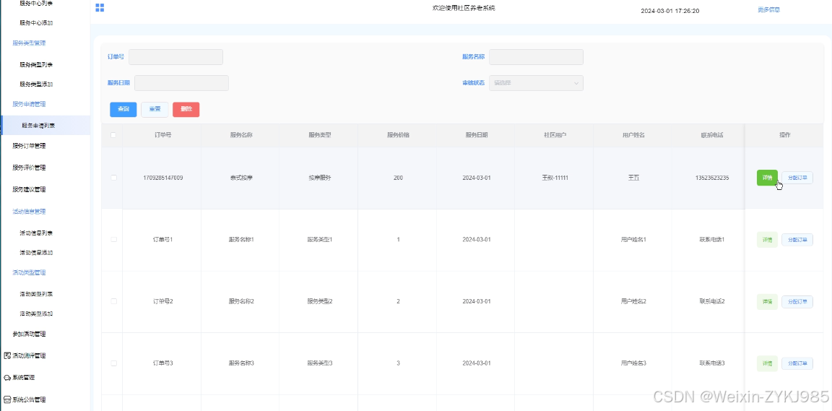Image resolution: width=832 pixels, height=411 pixels.
Task: Focus the 服务名称 search field
Action: 536,57
